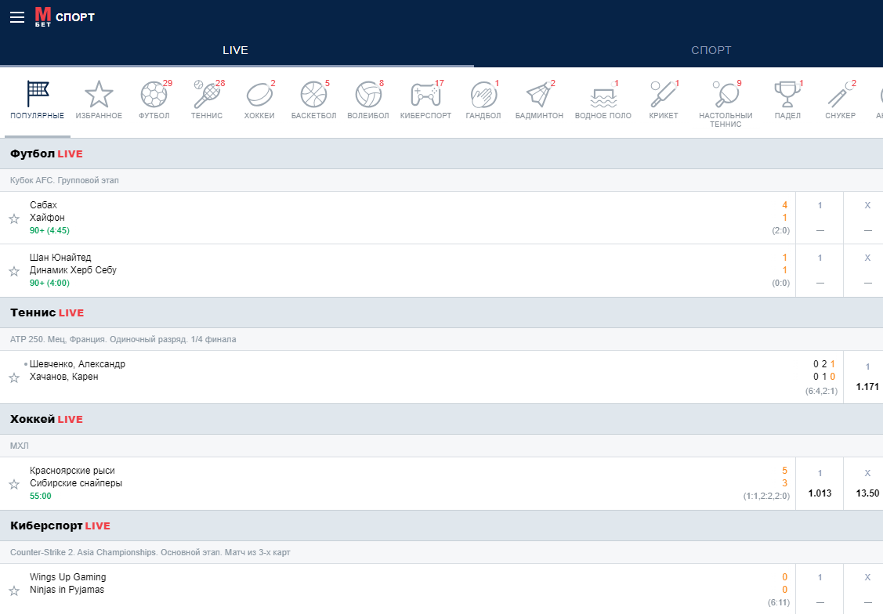Open the Киберспорт LIVE section header
This screenshot has height=614, width=883.
[x=442, y=526]
